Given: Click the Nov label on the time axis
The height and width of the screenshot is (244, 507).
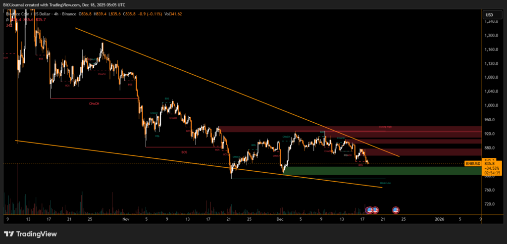Looking at the screenshot, I should (x=125, y=218).
